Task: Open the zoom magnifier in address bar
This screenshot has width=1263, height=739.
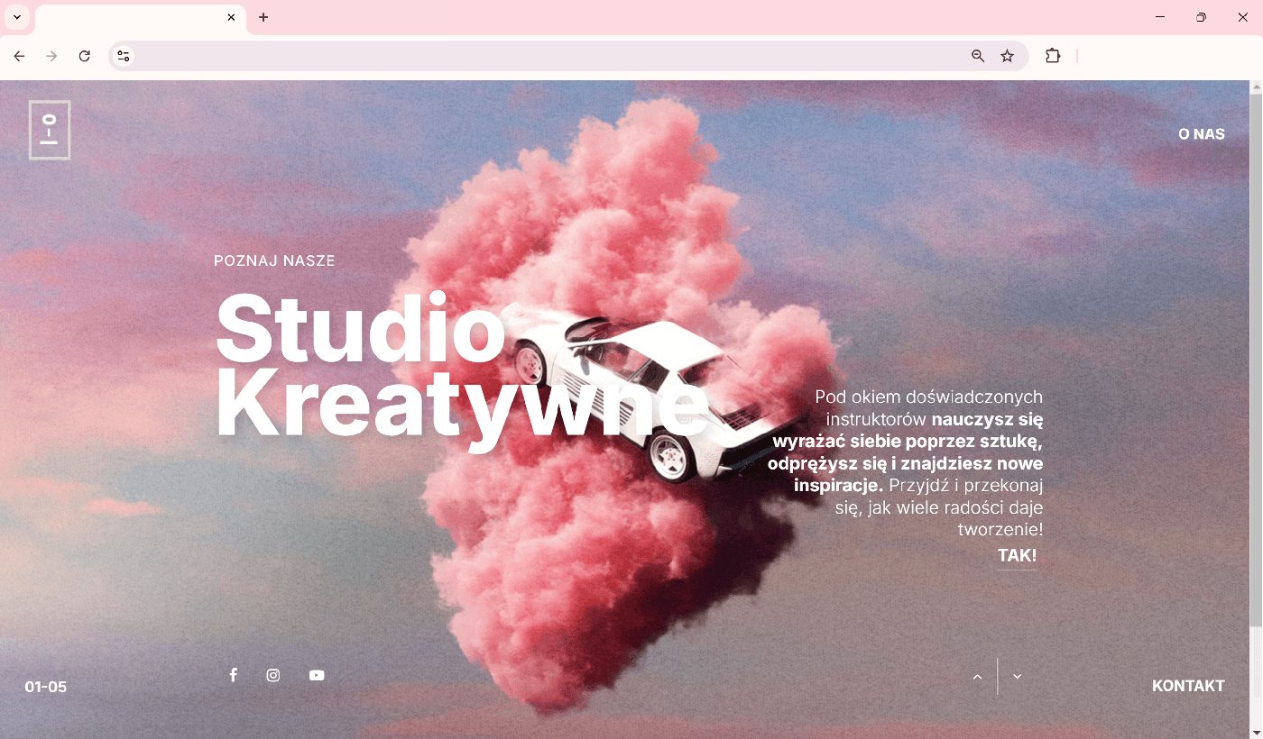Action: (x=978, y=56)
